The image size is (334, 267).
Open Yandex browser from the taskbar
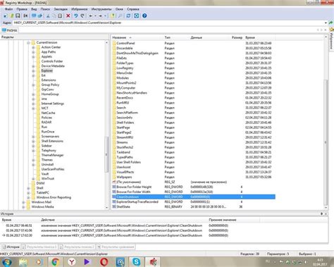click(71, 262)
